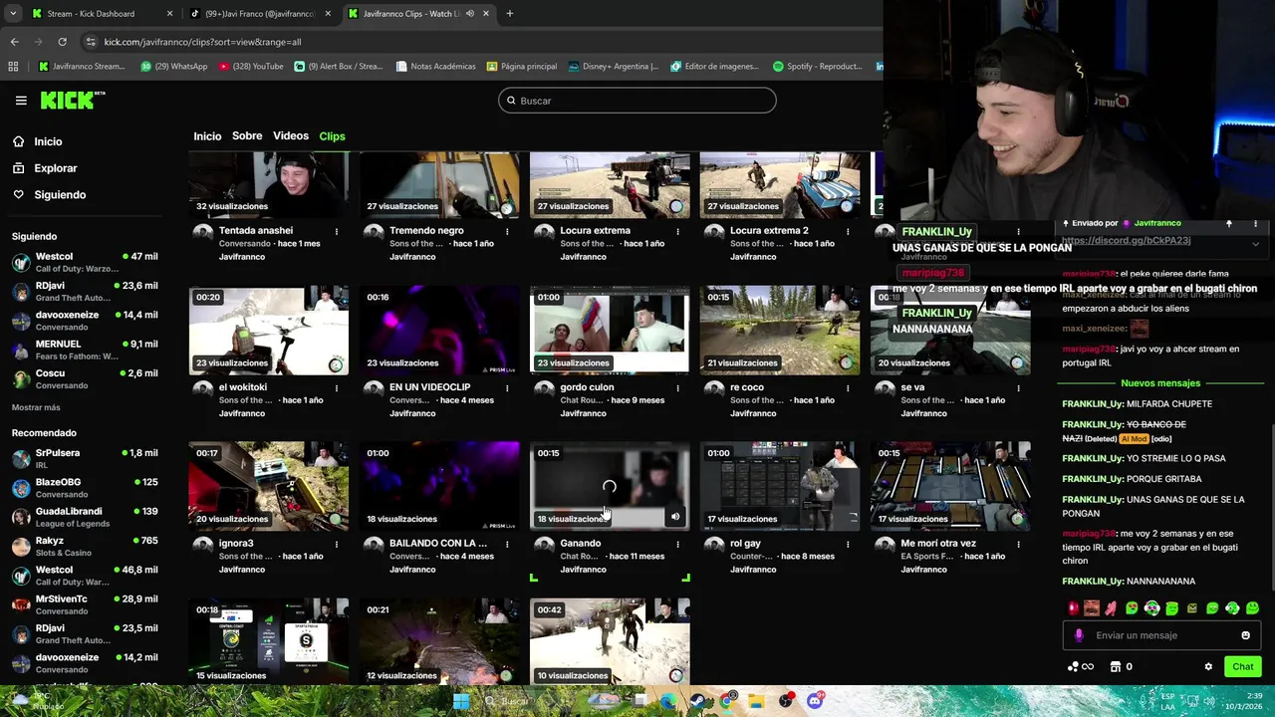Switch to channel Inicio tab
Screen dimensions: 1275x717
(x=207, y=136)
